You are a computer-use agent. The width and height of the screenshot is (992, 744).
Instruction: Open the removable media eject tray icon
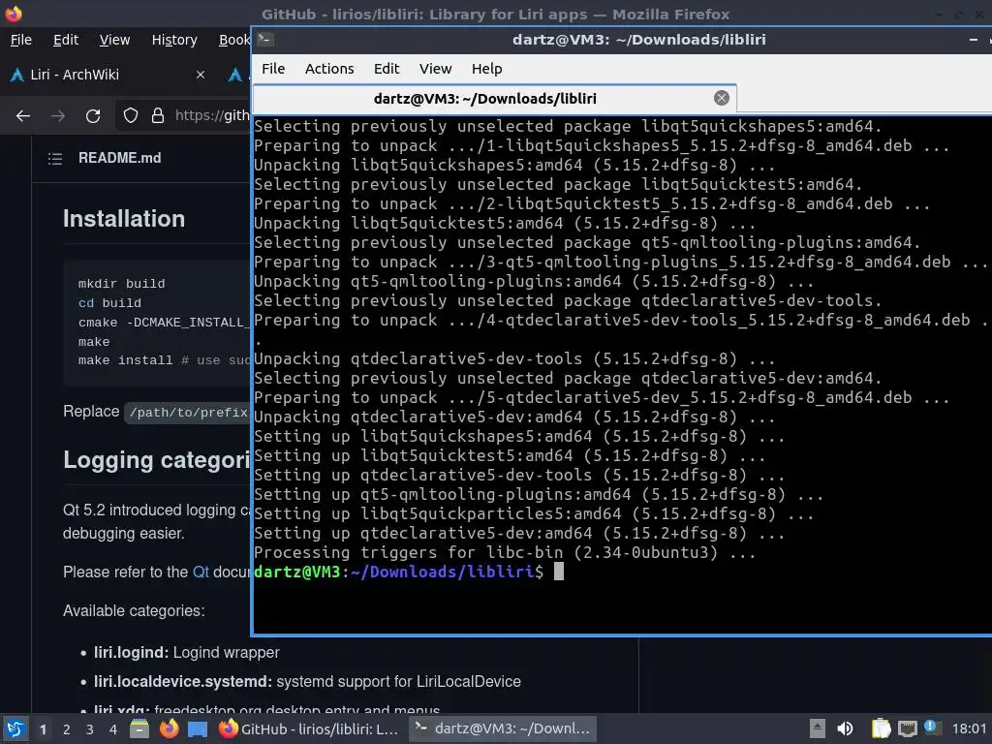coord(818,728)
